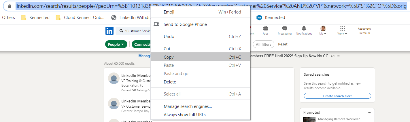The image size is (410, 122).
Task: Open the Me profile menu
Action: (x=323, y=30)
